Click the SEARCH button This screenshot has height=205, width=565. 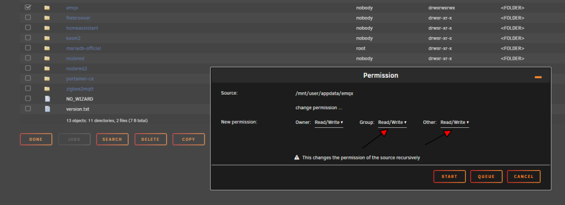click(112, 139)
